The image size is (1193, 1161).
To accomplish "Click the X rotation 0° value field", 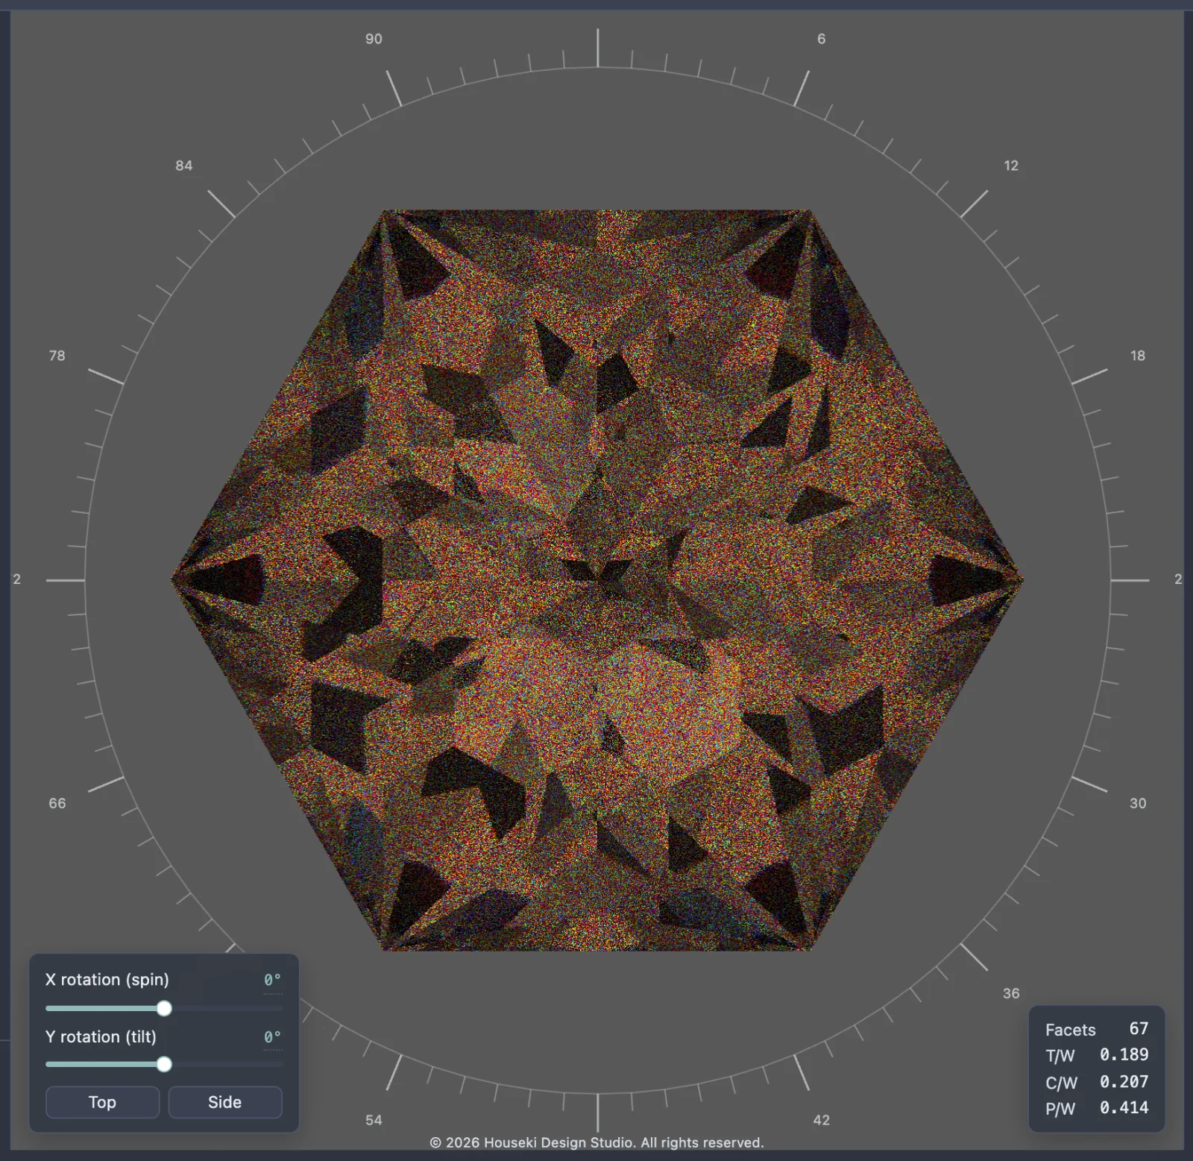I will 272,980.
